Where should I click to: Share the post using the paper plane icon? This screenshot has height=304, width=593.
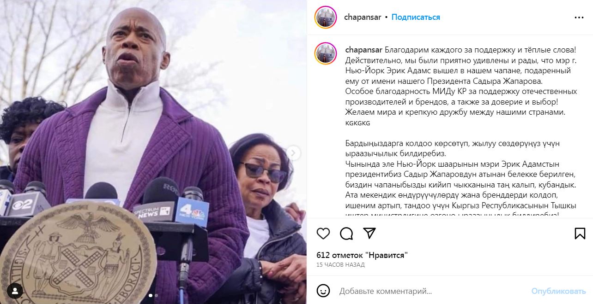tap(369, 233)
